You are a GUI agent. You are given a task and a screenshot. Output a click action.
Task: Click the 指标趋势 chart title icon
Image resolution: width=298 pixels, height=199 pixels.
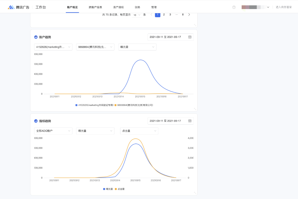pyautogui.click(x=36, y=121)
